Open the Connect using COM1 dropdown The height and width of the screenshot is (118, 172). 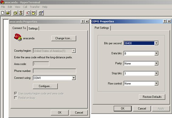[74, 78]
